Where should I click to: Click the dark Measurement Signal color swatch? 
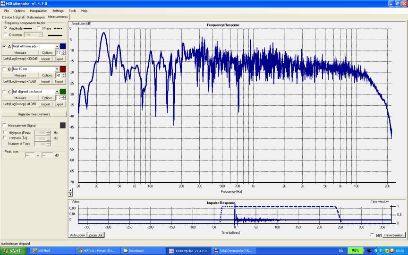pyautogui.click(x=63, y=126)
